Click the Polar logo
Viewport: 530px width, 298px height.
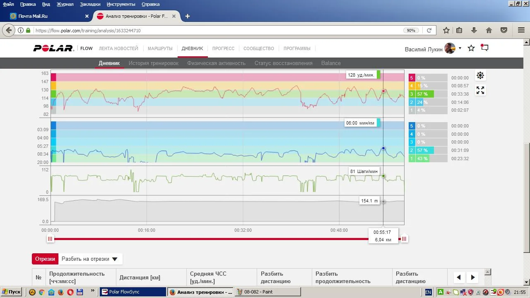(53, 48)
